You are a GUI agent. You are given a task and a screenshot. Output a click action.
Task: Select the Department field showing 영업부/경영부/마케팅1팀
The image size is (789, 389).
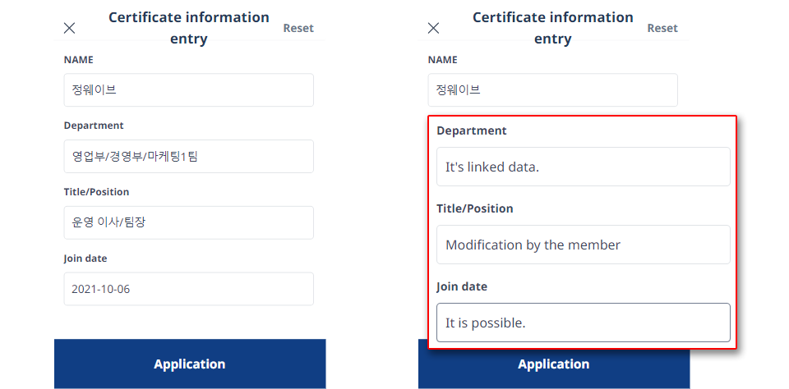coord(189,156)
